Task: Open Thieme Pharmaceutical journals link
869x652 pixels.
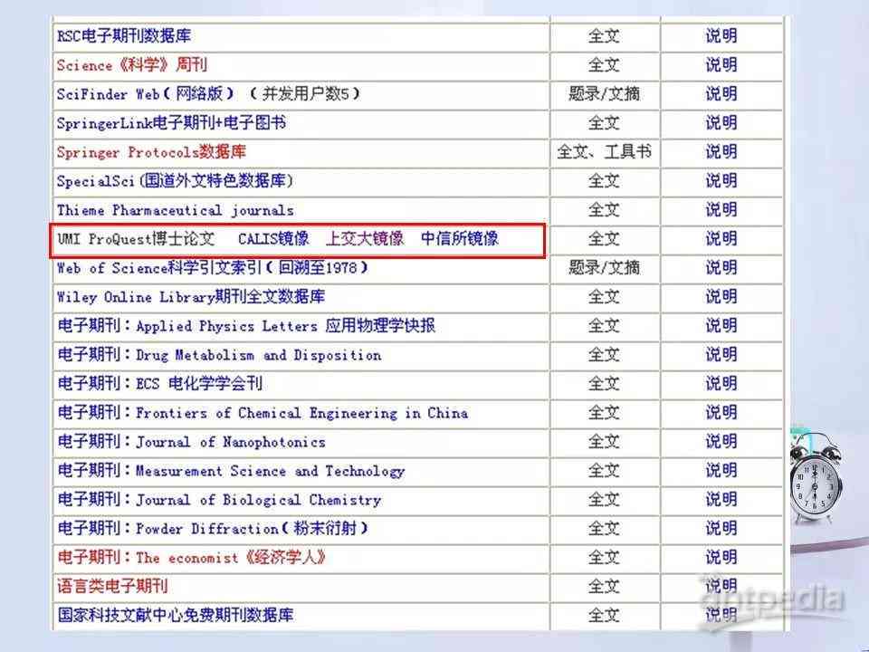Action: coord(175,210)
